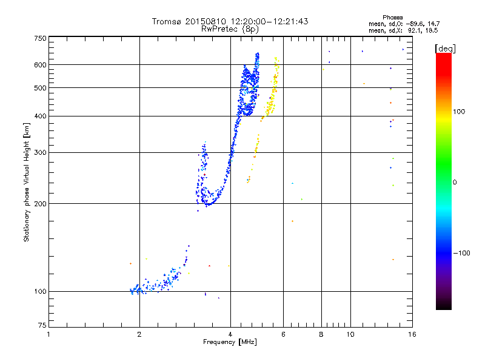This screenshot has height=364, width=485.
Task: Click the 4 label on frequency axis
Action: pos(230,334)
